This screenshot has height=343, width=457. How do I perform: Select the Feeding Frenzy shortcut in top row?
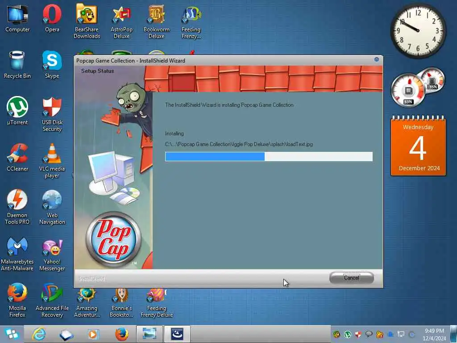[x=191, y=22]
